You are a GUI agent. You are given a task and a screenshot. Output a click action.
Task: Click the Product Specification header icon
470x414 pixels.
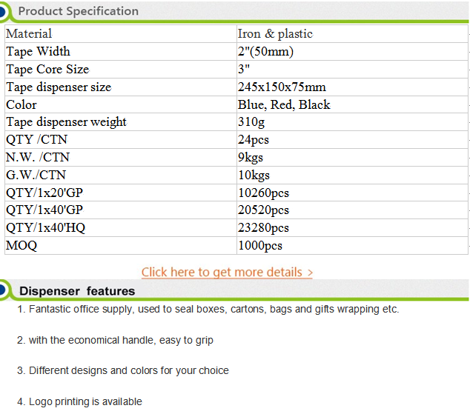tap(4, 10)
